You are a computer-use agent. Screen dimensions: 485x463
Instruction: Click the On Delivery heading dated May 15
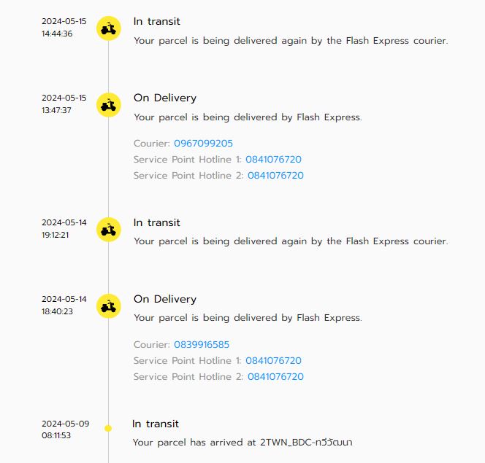point(165,98)
